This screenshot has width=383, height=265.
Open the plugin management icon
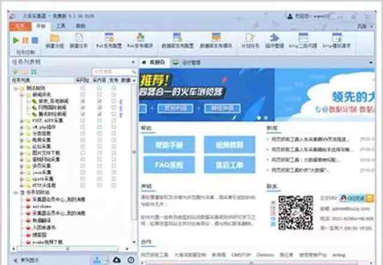[274, 39]
